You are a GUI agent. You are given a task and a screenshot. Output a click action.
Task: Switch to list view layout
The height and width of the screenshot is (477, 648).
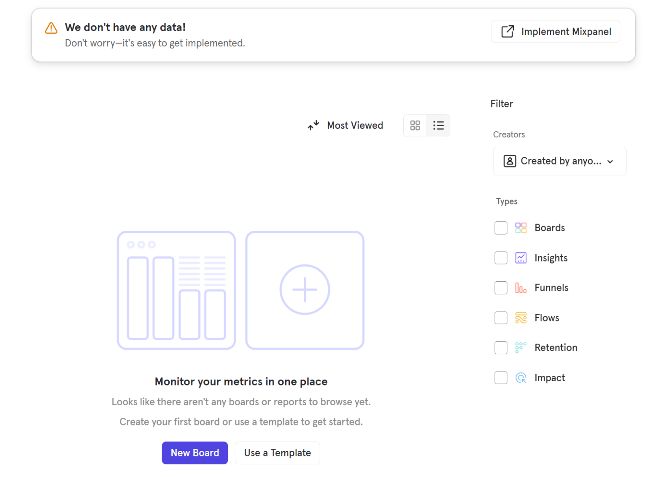click(x=438, y=125)
